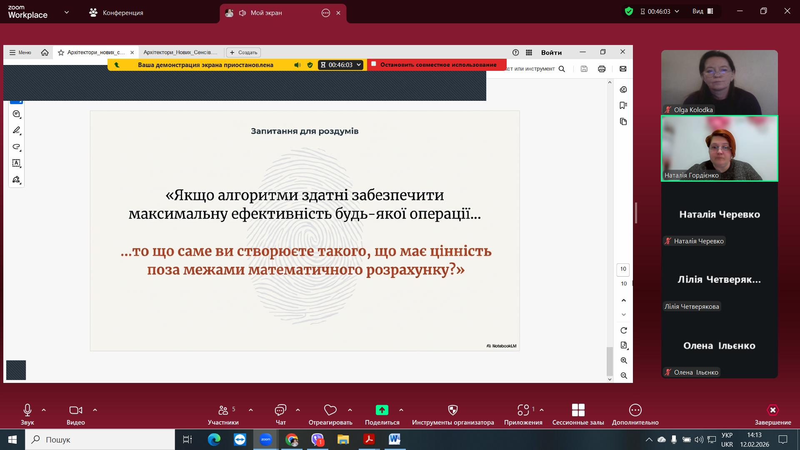Click the Создать new tab button
Image resolution: width=800 pixels, height=450 pixels.
tap(243, 52)
